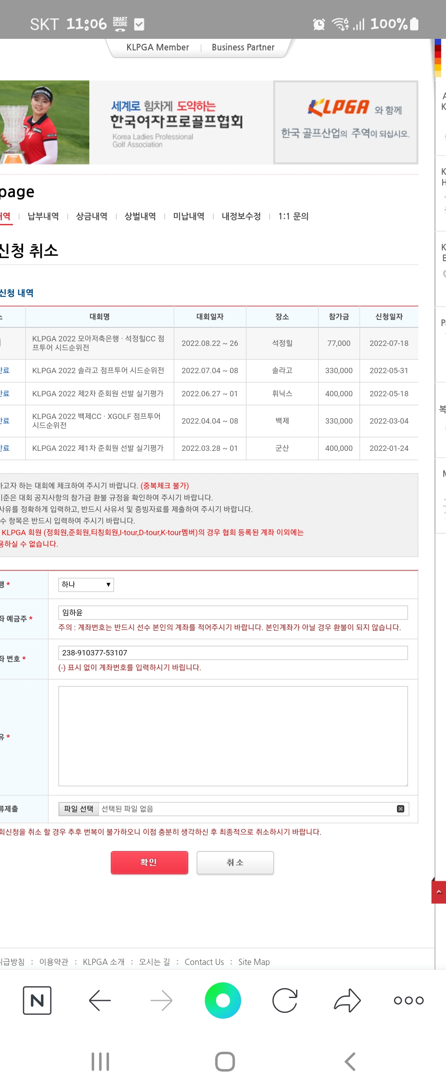Click venue cell 군산

(x=282, y=448)
